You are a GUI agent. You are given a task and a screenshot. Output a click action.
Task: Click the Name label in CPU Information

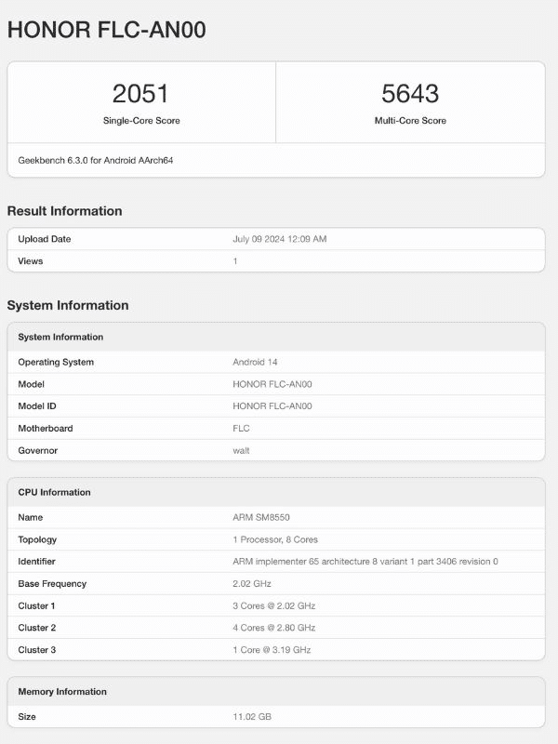point(31,518)
